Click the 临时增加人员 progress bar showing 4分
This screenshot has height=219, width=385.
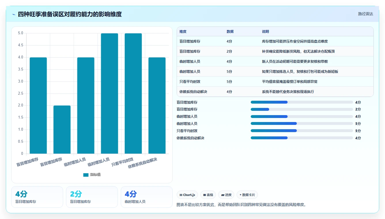302,117
